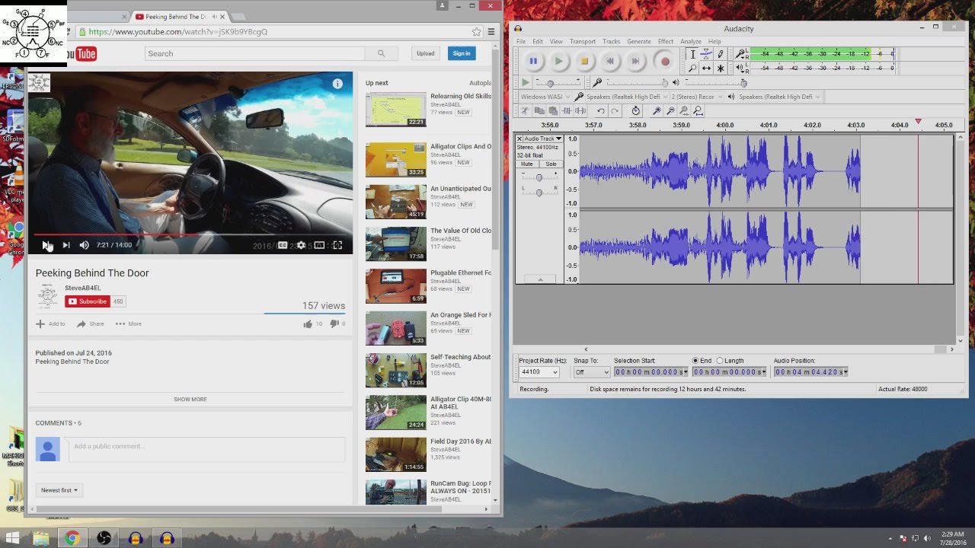Adjust the Audio Track gain slider

539,177
